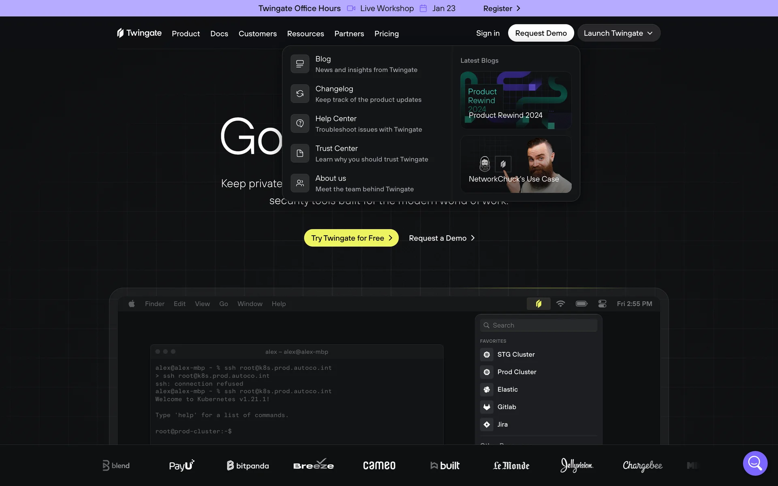The width and height of the screenshot is (778, 486).
Task: Click the About us people icon
Action: coord(300,183)
